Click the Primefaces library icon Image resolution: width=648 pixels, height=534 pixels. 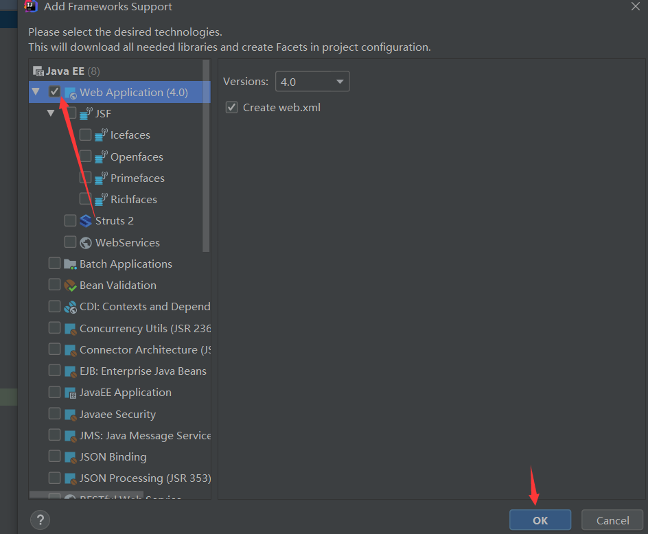102,178
